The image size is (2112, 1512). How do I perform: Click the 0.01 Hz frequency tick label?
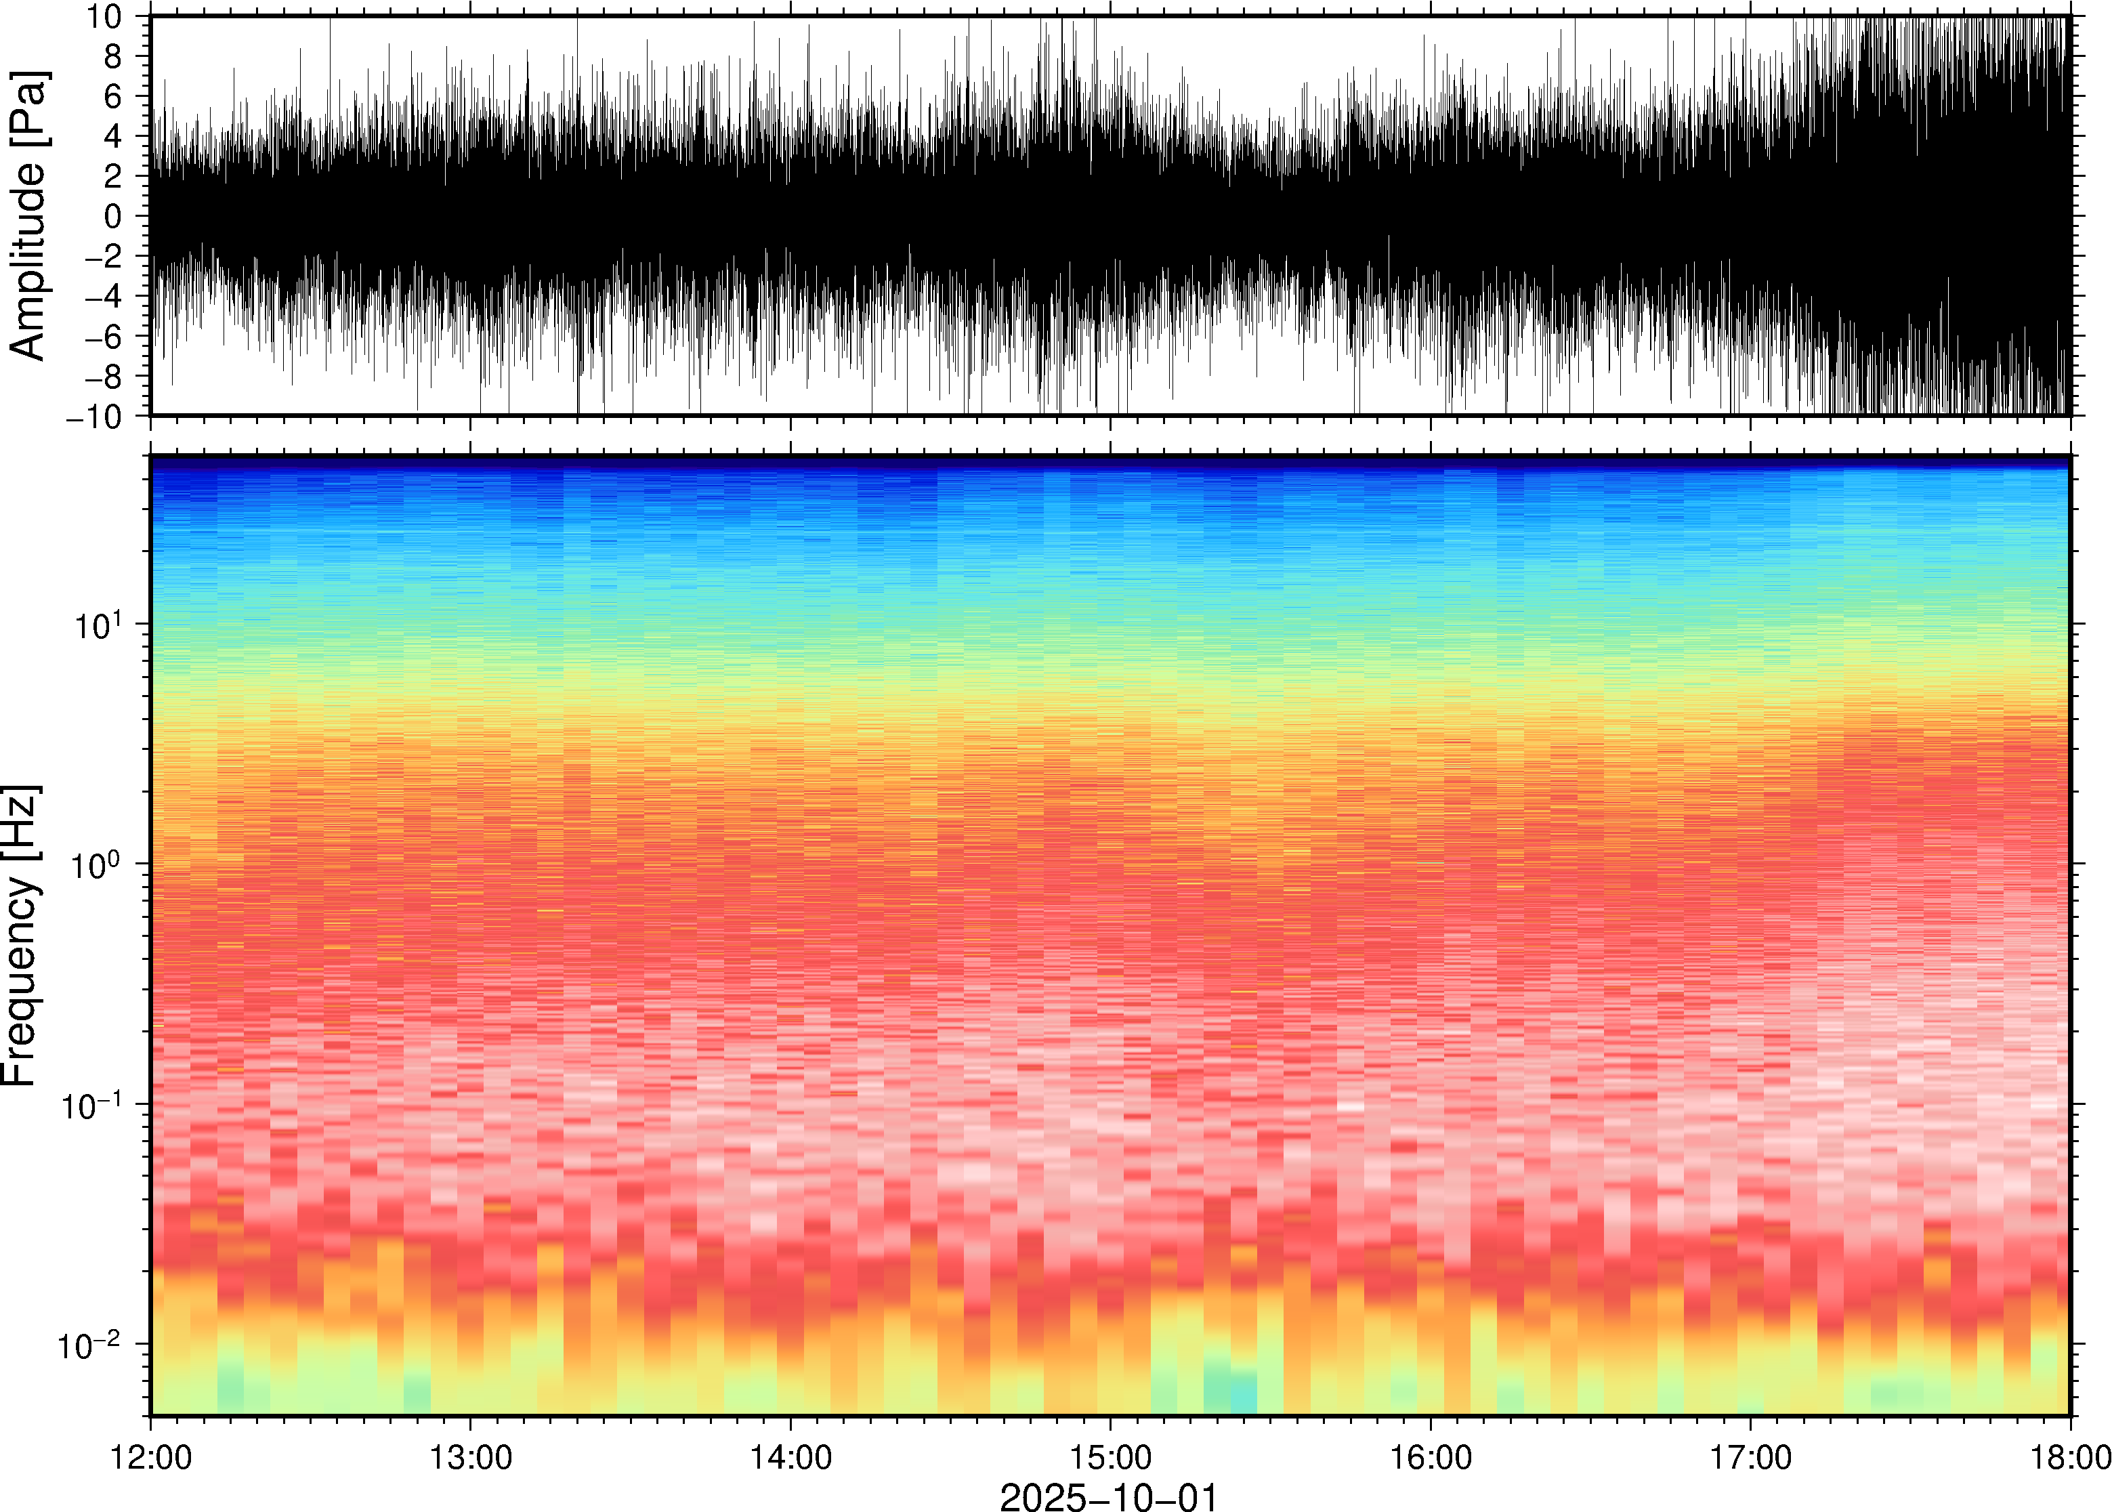[90, 1345]
